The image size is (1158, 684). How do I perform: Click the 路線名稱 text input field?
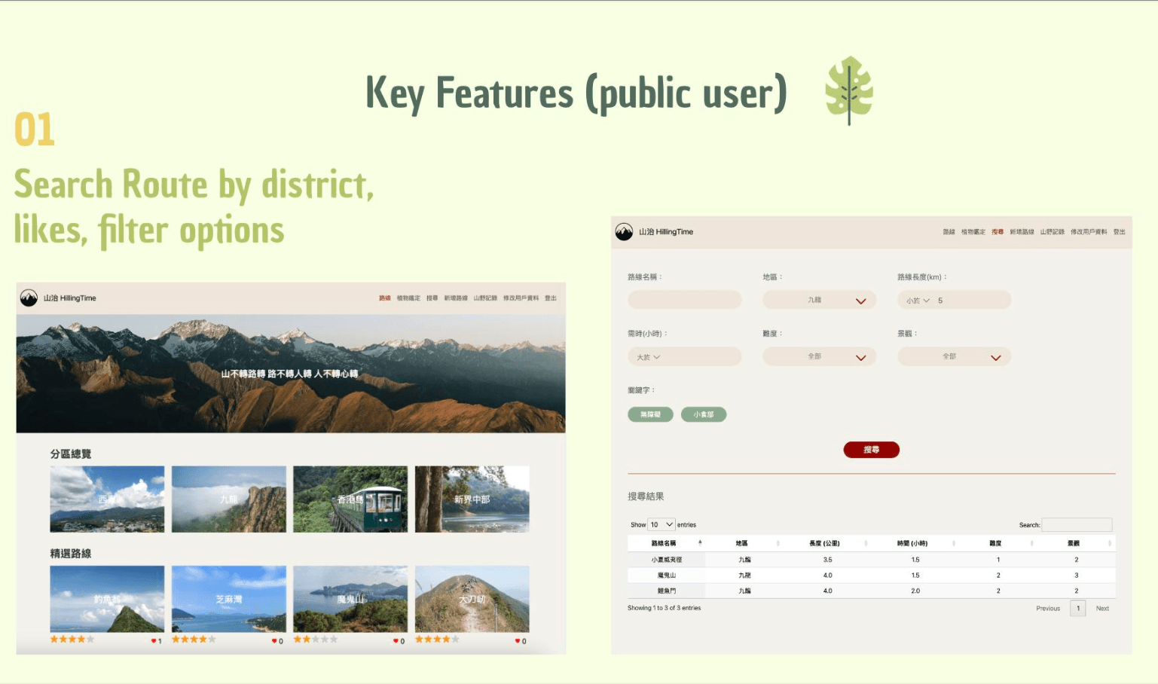tap(684, 301)
